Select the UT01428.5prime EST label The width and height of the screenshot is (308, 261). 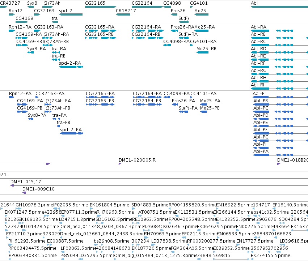point(41,227)
